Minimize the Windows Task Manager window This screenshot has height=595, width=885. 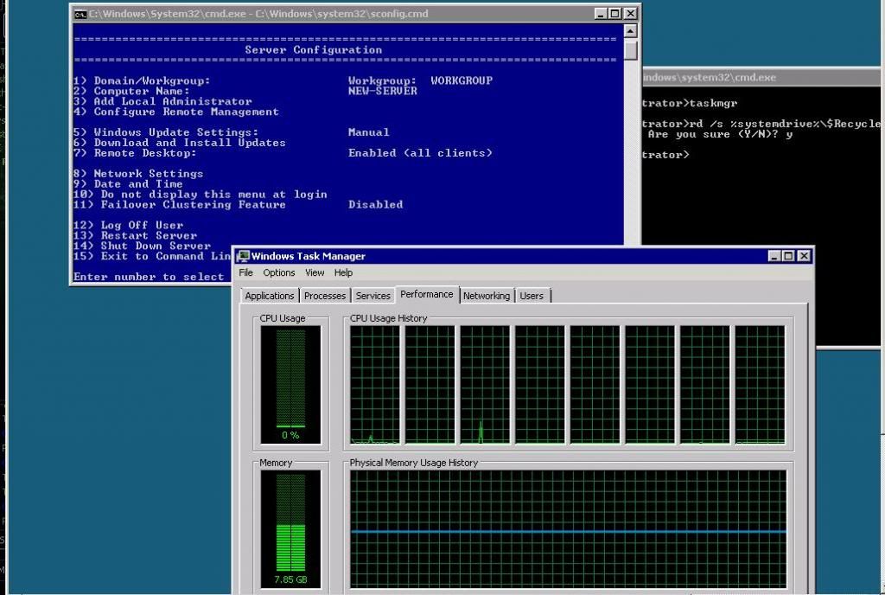point(774,256)
